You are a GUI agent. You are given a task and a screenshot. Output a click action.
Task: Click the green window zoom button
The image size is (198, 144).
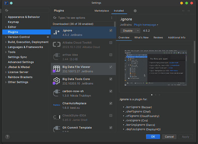[187, 3]
